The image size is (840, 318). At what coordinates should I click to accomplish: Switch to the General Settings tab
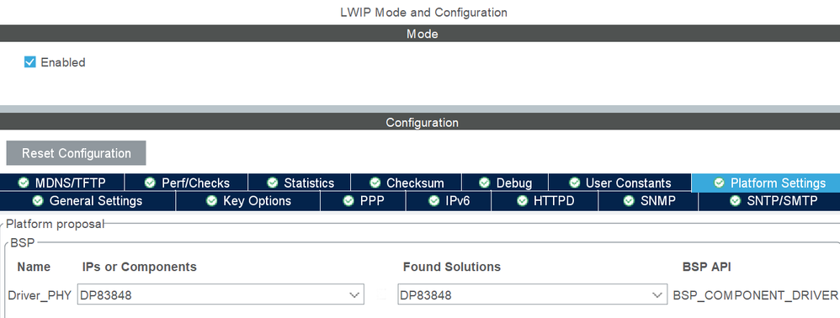(x=88, y=201)
